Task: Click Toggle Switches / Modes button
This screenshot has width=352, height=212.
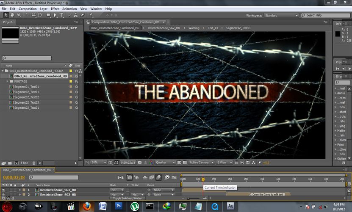Action: point(127,198)
